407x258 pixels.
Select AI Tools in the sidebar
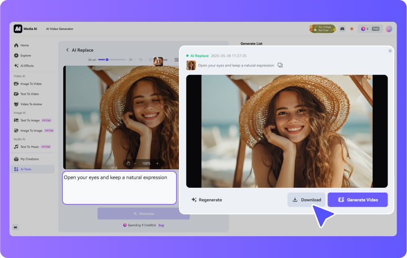[x=32, y=169]
